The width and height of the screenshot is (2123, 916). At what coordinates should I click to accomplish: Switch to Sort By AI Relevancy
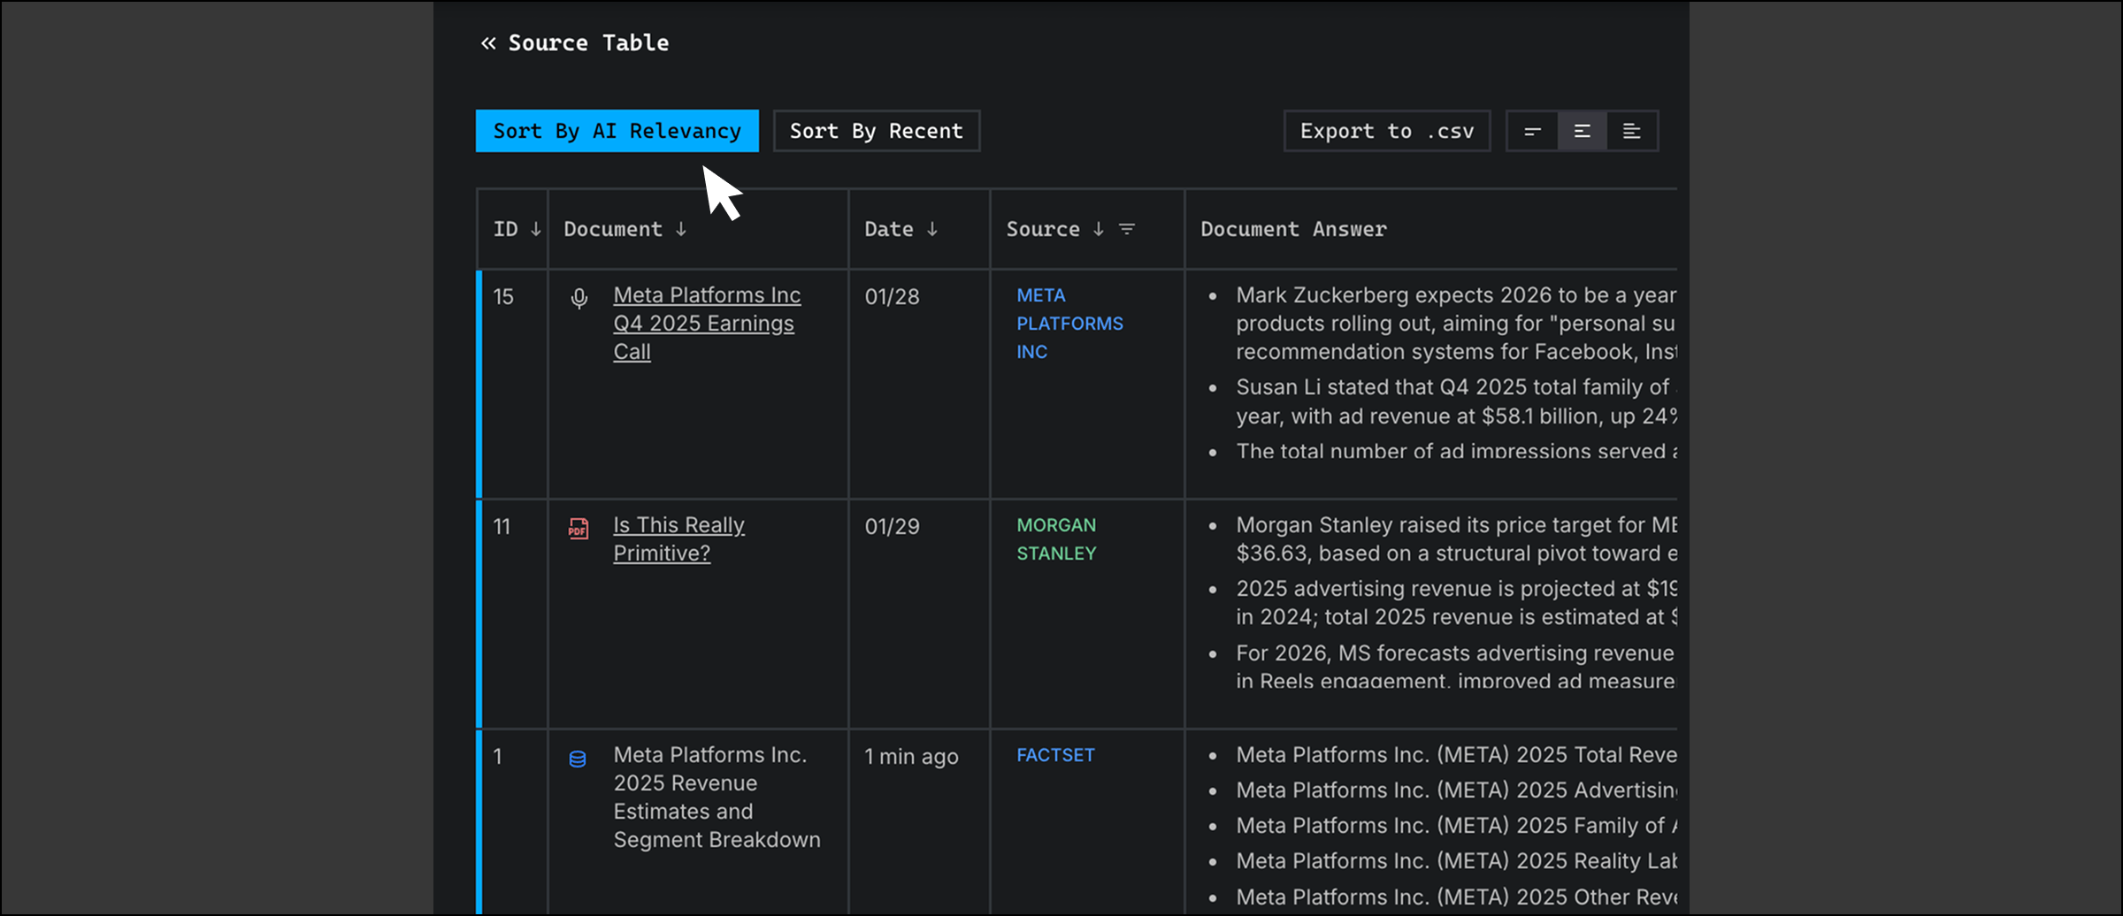point(617,131)
